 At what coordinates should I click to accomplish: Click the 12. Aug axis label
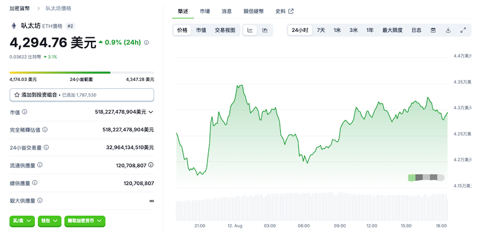coord(236,226)
